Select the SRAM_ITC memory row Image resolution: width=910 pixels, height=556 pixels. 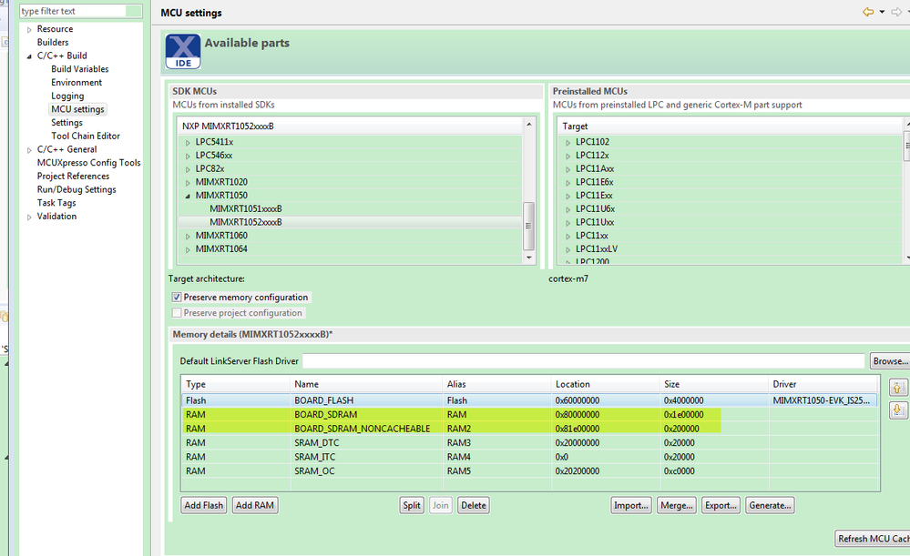[x=529, y=457]
